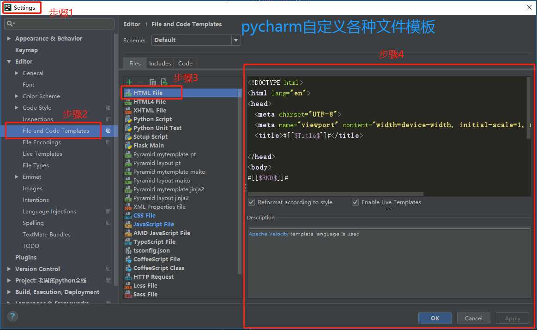
Task: Click the Python Script file icon
Action: tap(128, 119)
